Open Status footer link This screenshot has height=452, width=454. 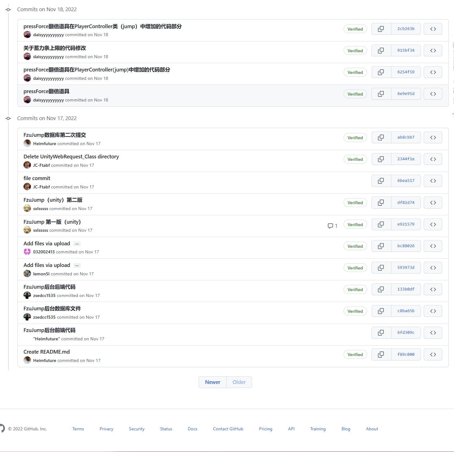click(166, 429)
